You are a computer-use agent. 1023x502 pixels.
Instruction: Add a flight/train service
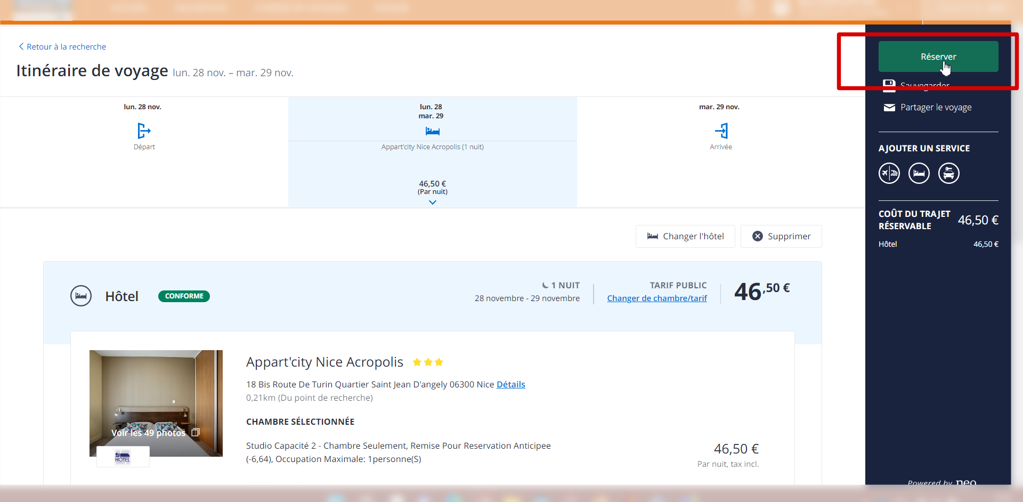pyautogui.click(x=889, y=173)
